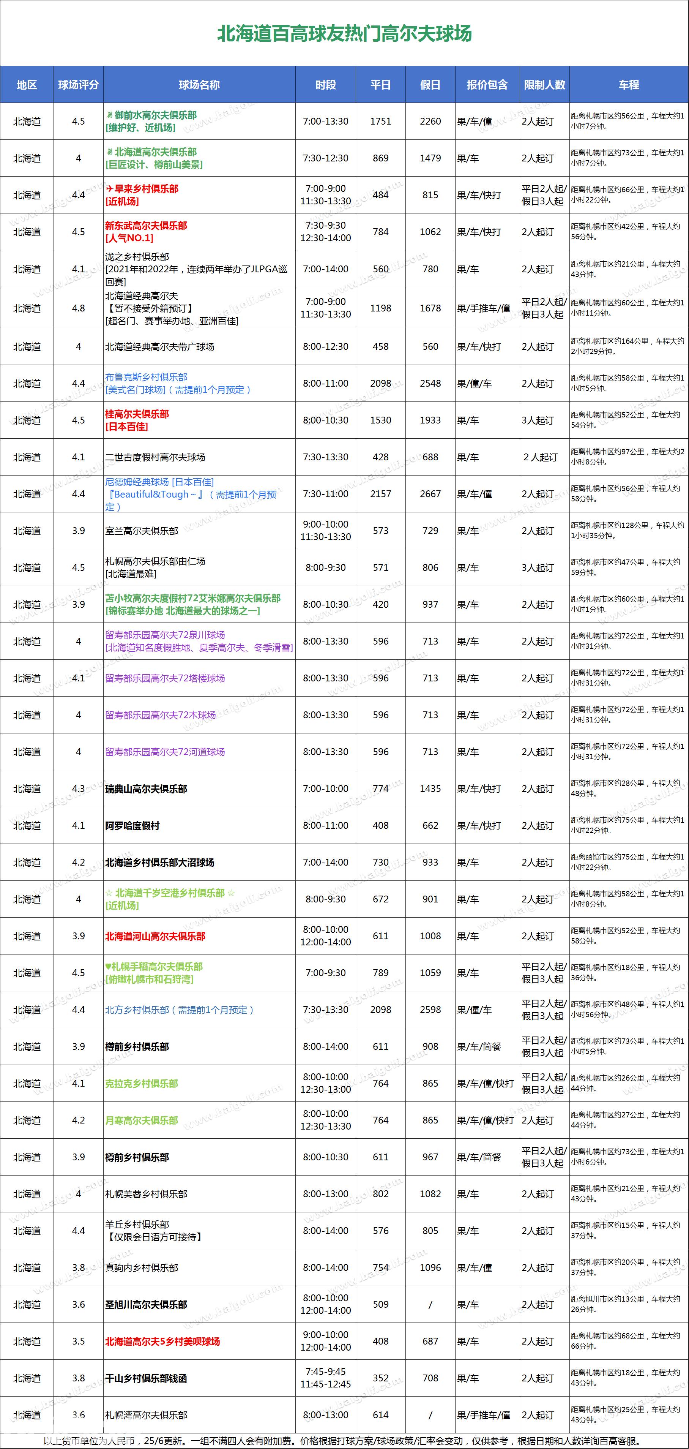The image size is (689, 1449).
Task: Click the medal icon beside 御前水高尔夫俱乐部
Action: pyautogui.click(x=110, y=115)
